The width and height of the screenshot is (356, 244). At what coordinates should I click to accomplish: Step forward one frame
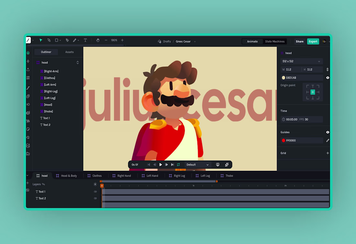tap(167, 165)
